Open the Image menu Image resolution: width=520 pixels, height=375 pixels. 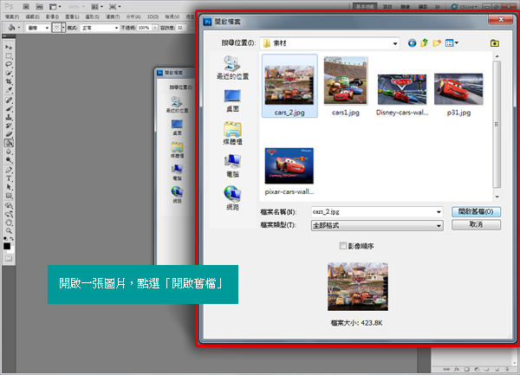[52, 16]
